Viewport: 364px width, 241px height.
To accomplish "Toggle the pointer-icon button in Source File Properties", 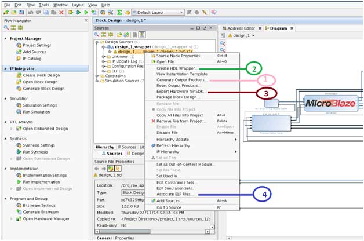I will [x=118, y=169].
